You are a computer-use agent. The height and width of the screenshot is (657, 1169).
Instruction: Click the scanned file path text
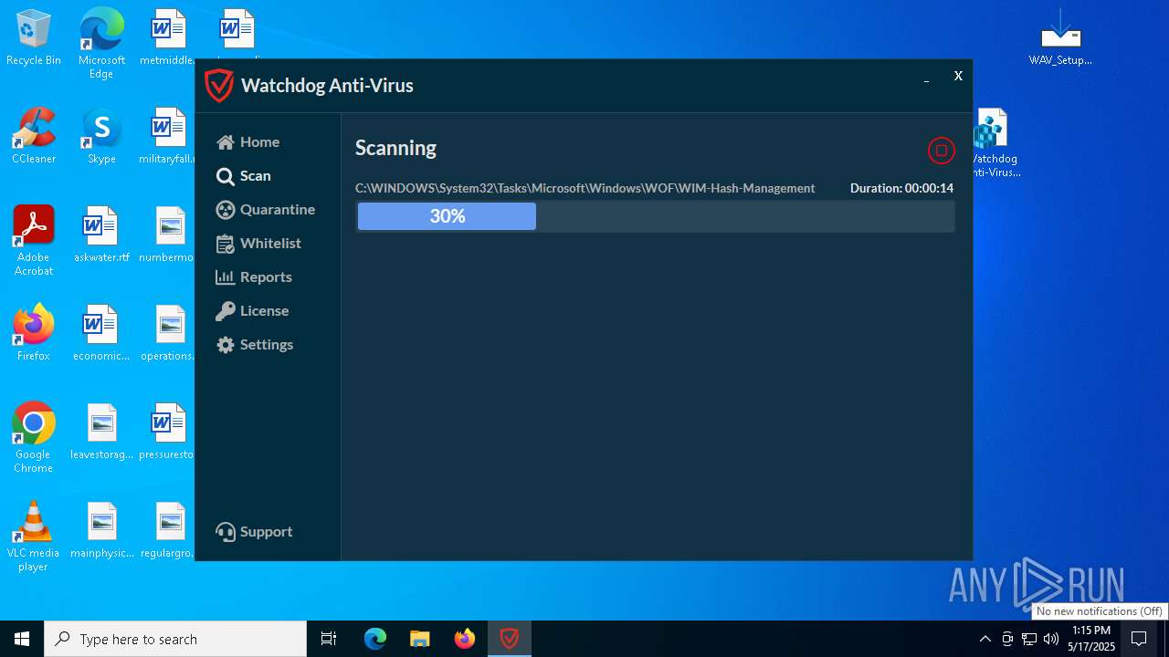[x=584, y=188]
